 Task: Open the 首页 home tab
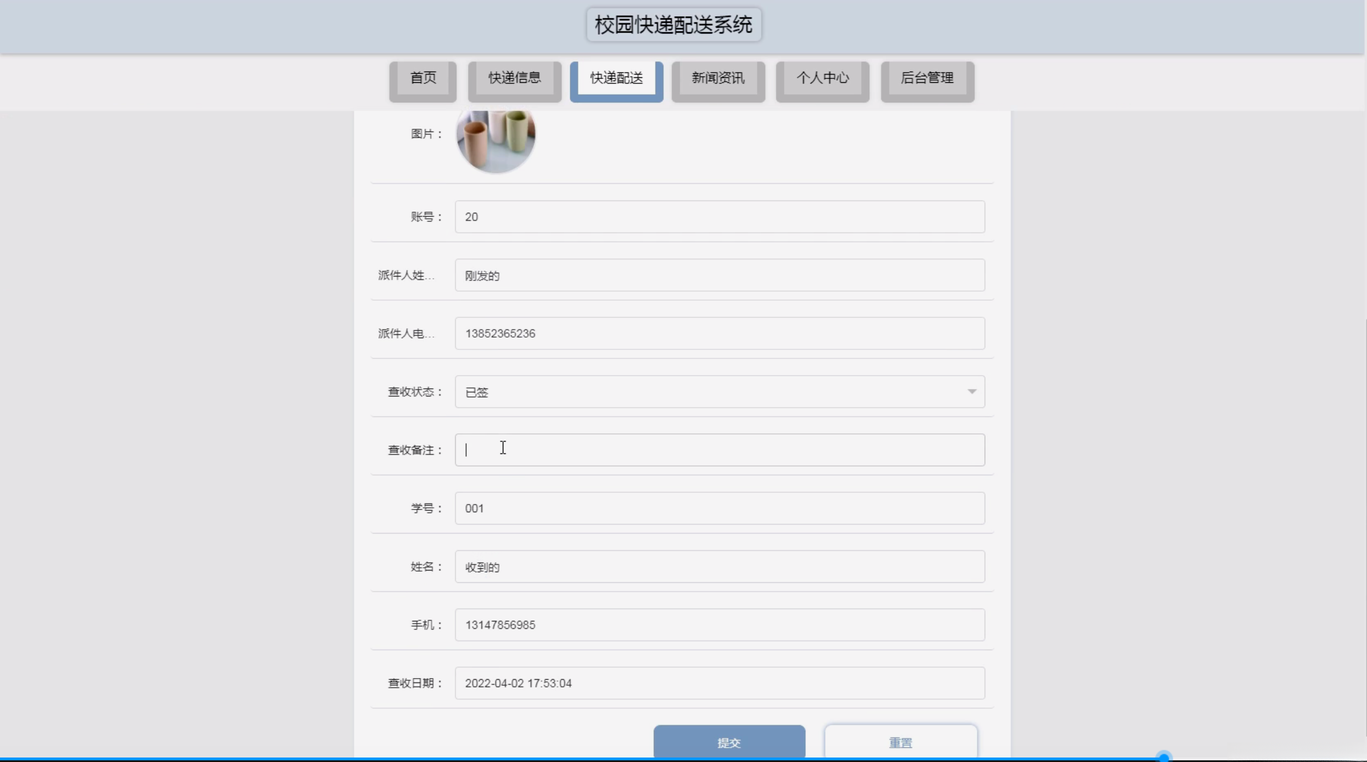(423, 78)
